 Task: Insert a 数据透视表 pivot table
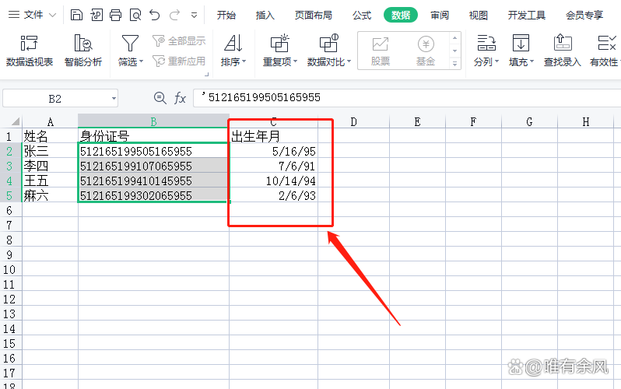pyautogui.click(x=30, y=51)
